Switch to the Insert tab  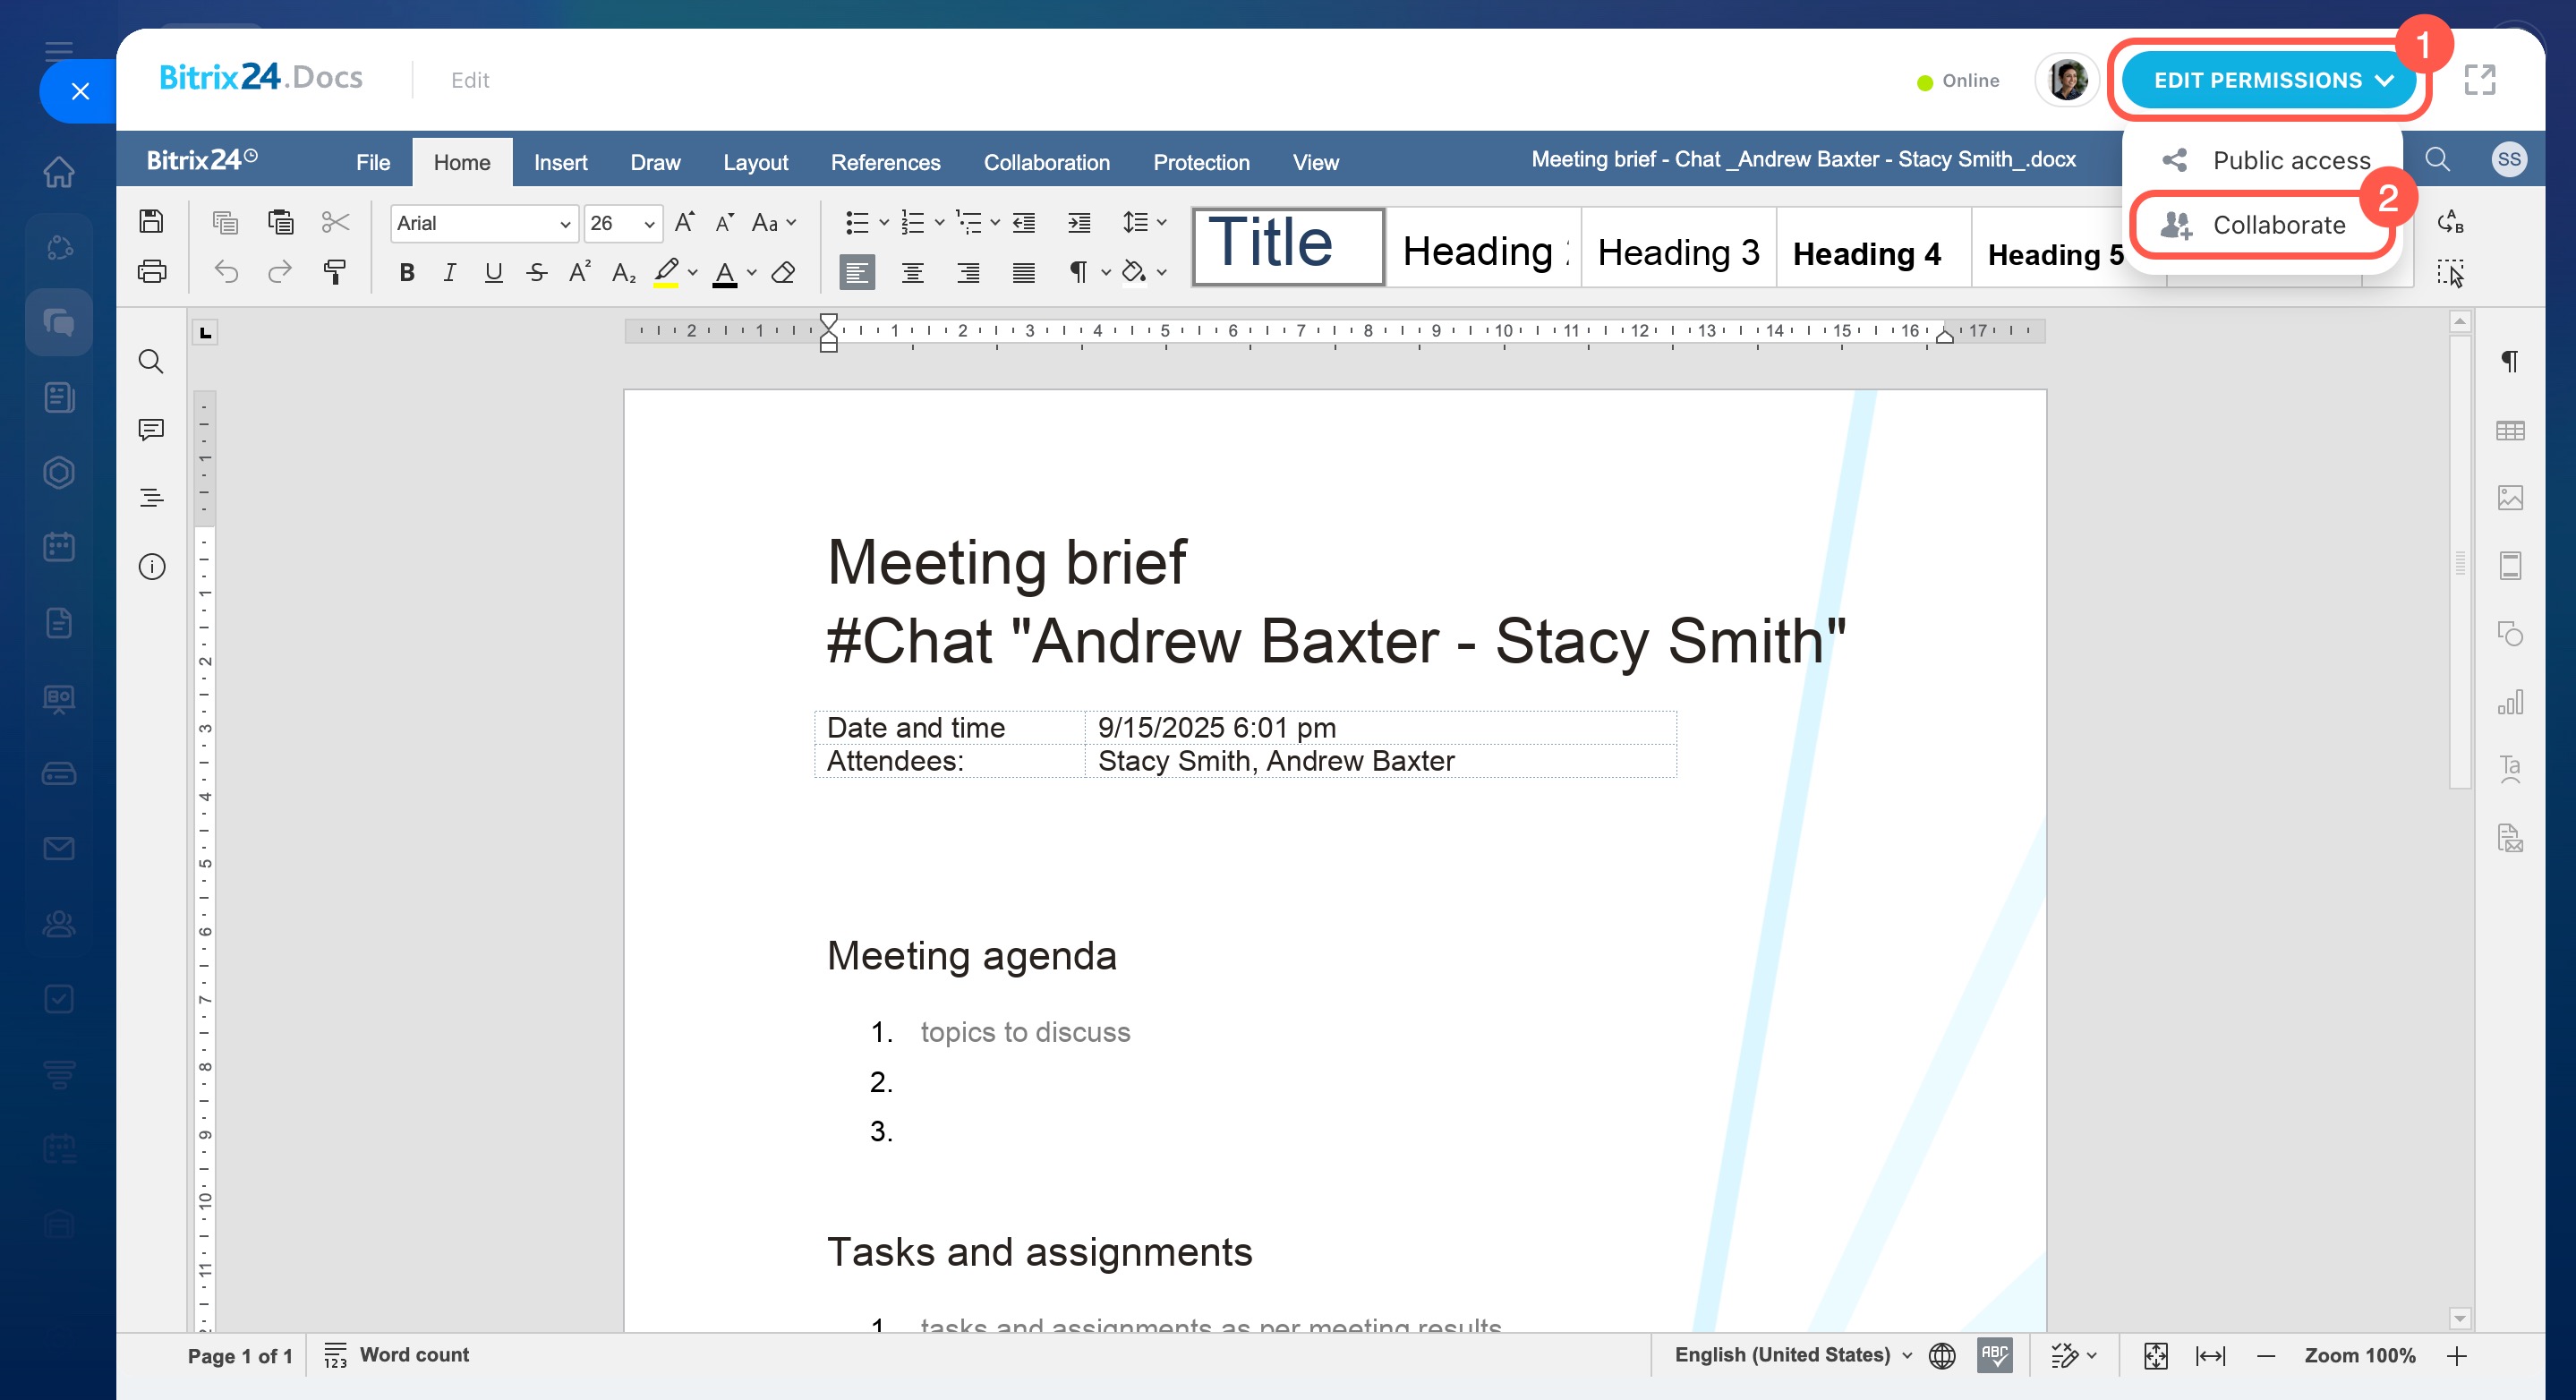tap(560, 162)
